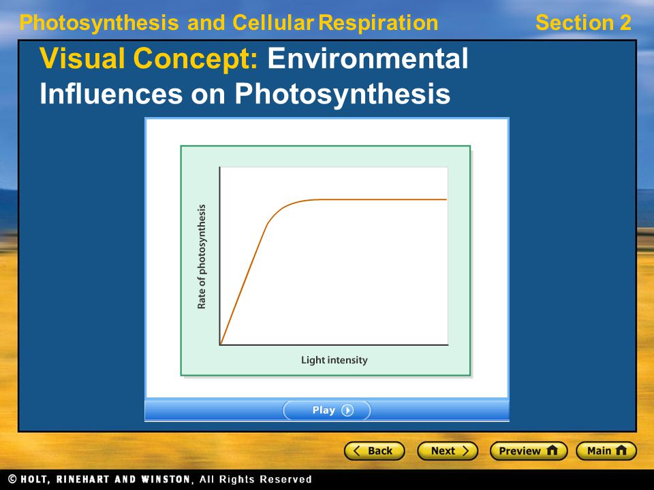
Task: Return to Main menu button
Action: click(x=606, y=451)
